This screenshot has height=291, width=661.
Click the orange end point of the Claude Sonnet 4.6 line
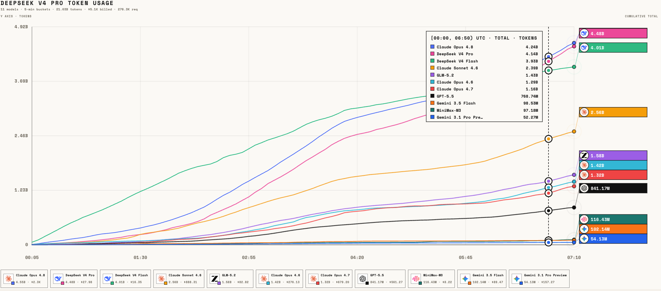click(574, 132)
